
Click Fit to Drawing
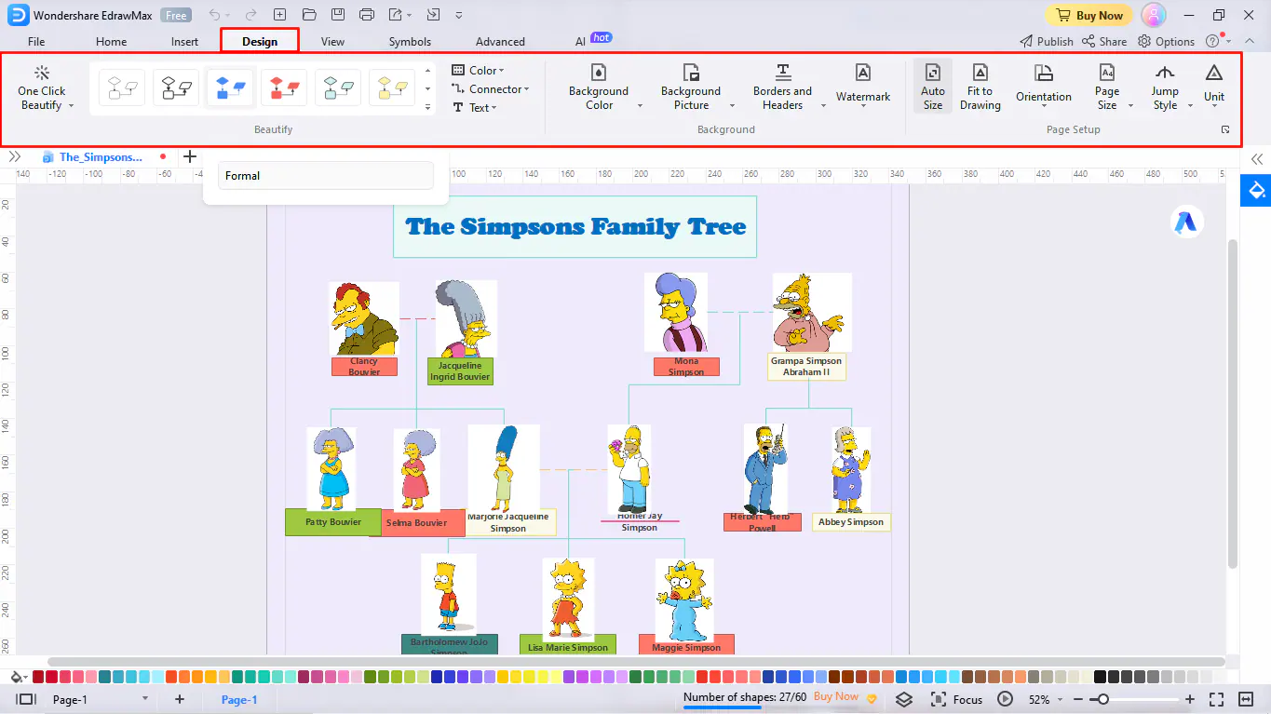pos(980,88)
